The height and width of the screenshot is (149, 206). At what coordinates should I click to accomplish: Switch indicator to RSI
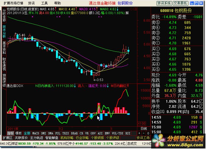point(128,133)
